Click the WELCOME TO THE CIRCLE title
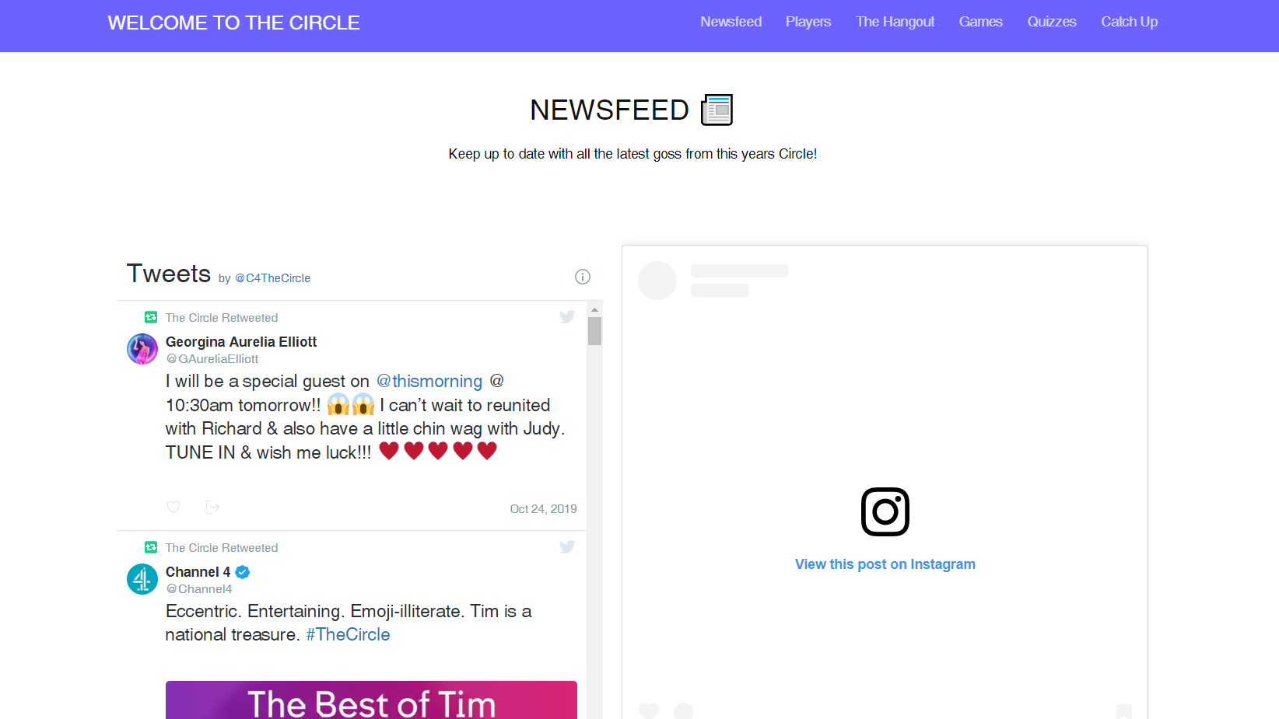1279x719 pixels. 233,23
